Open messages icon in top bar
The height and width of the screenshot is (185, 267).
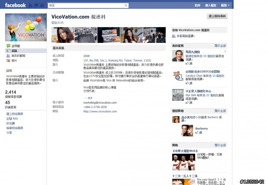pos(36,5)
